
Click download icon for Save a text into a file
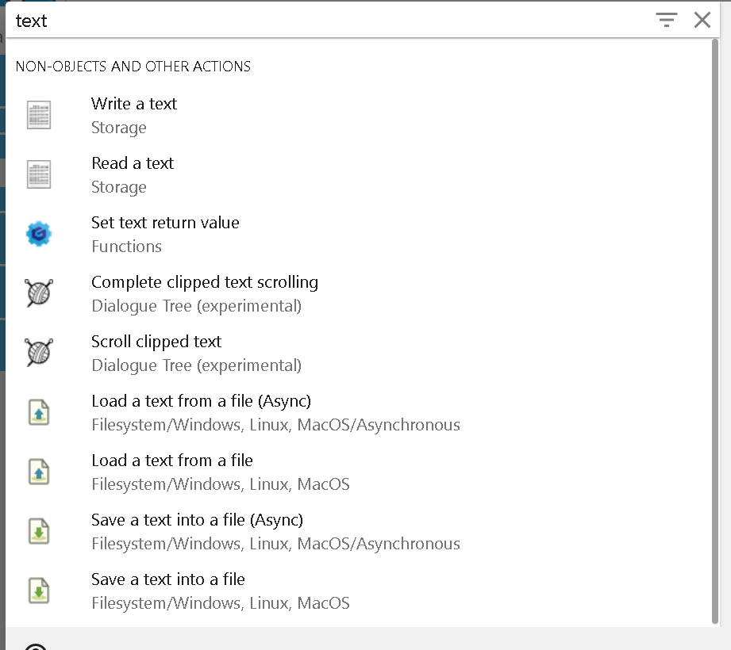pyautogui.click(x=39, y=591)
